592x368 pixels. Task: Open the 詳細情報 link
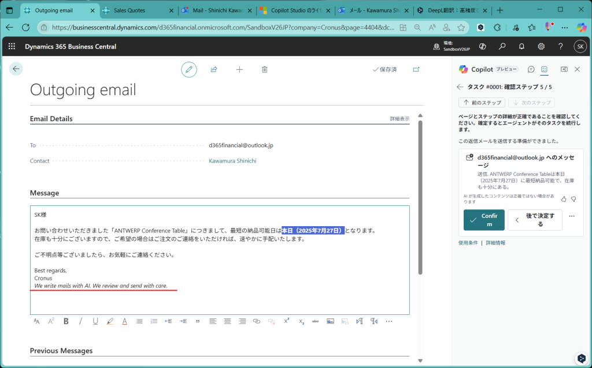(495, 243)
